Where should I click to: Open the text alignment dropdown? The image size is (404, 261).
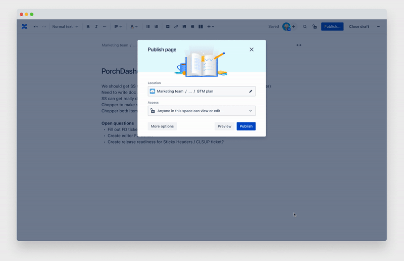(x=118, y=27)
